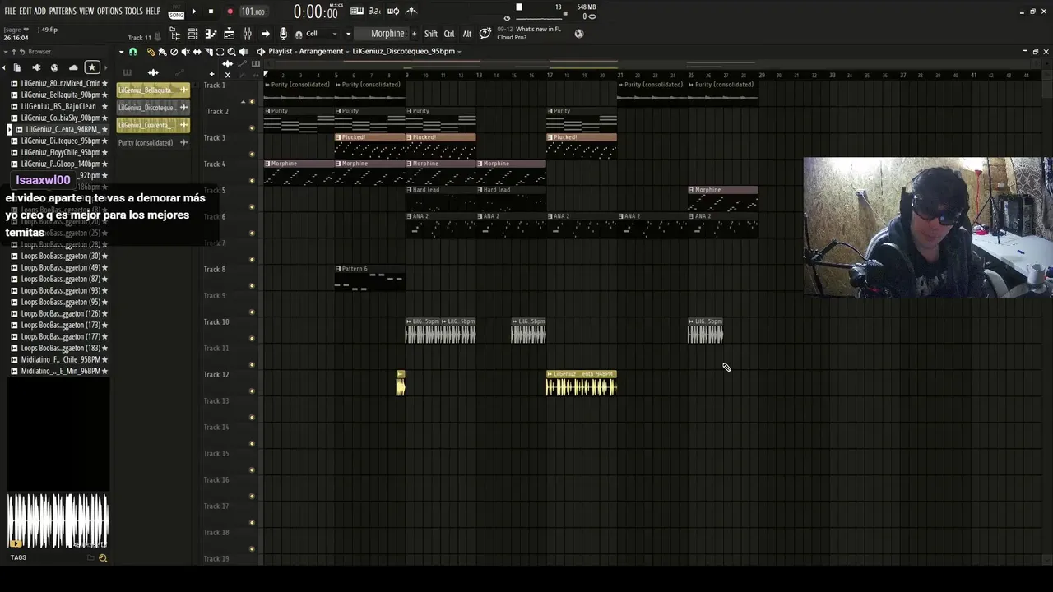Open the Mixer view faders icon

[x=247, y=34]
